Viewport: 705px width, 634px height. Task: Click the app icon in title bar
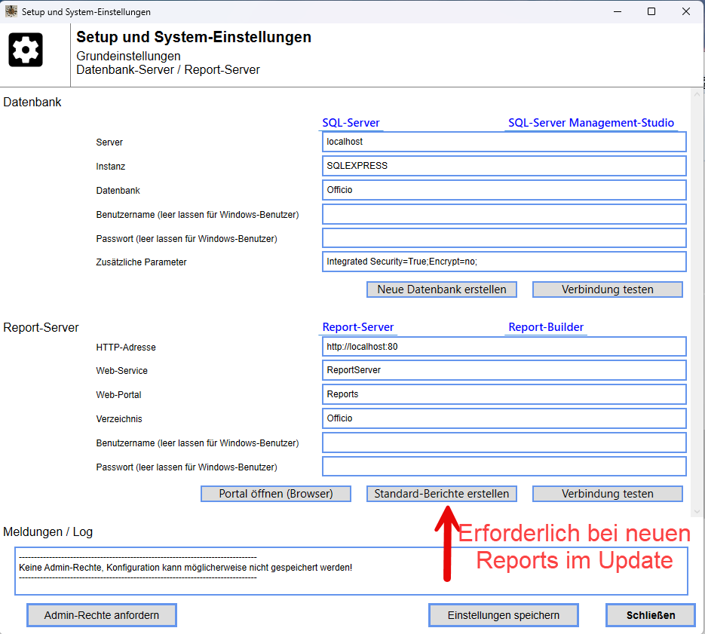(x=11, y=12)
